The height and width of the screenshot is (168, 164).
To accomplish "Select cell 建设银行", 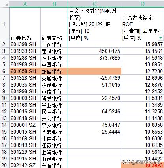I will click(54, 51).
